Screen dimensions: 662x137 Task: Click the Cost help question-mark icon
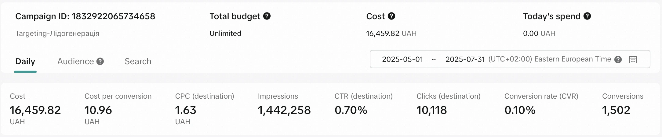coord(391,16)
